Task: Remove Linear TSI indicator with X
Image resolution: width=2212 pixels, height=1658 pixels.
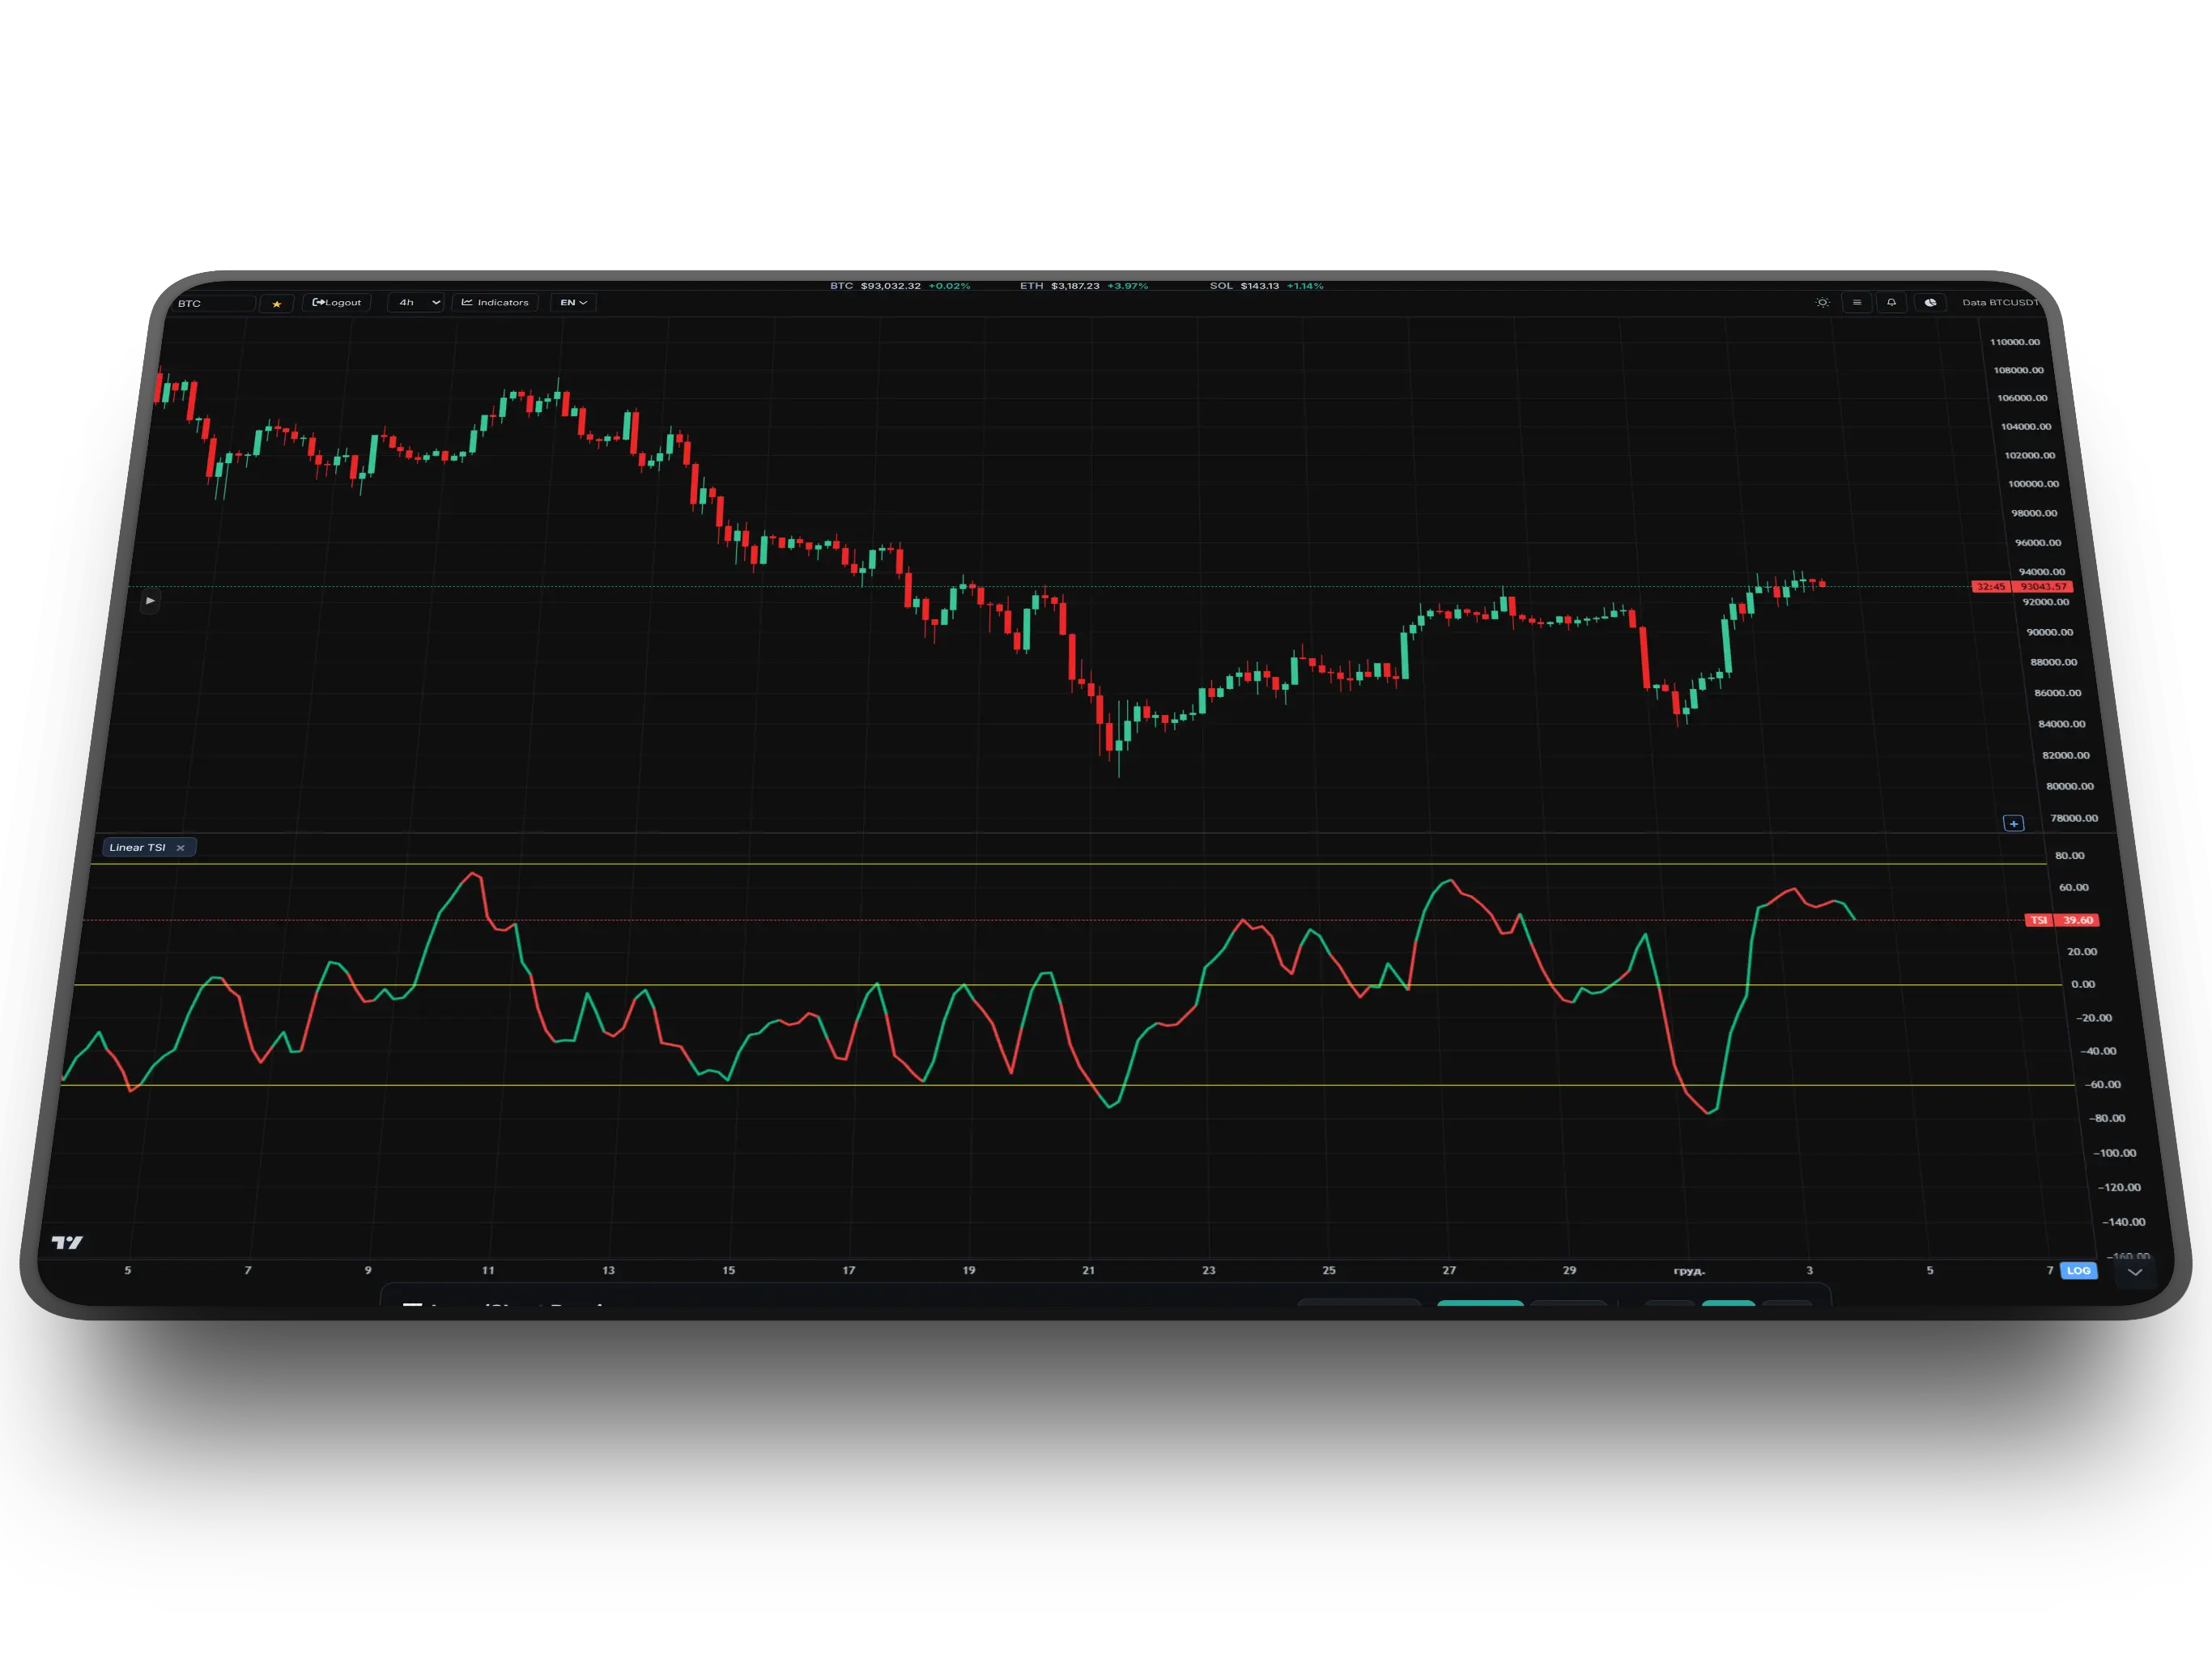Action: click(x=180, y=848)
